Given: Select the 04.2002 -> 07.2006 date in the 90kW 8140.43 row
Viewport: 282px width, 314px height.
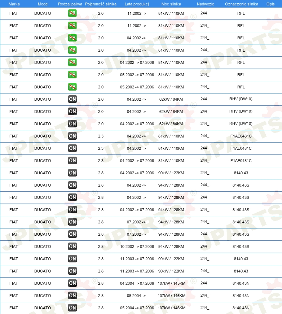Looking at the screenshot, I should tap(137, 173).
